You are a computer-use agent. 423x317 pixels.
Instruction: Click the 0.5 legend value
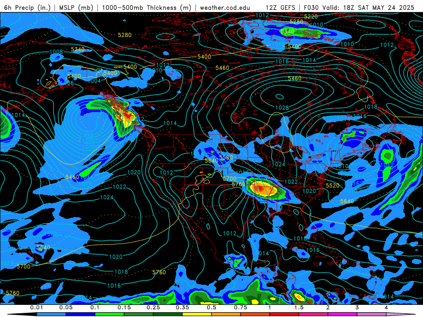coord(212,307)
